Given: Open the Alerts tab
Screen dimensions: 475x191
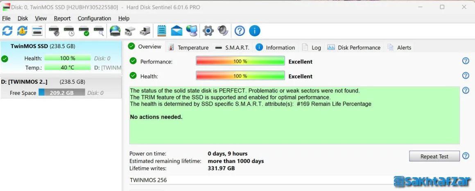Looking at the screenshot, I should tap(399, 47).
